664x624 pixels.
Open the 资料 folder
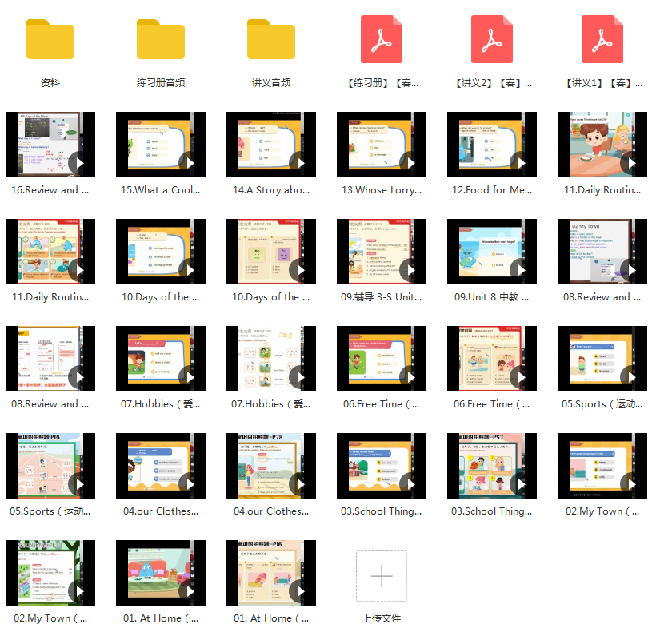point(50,39)
